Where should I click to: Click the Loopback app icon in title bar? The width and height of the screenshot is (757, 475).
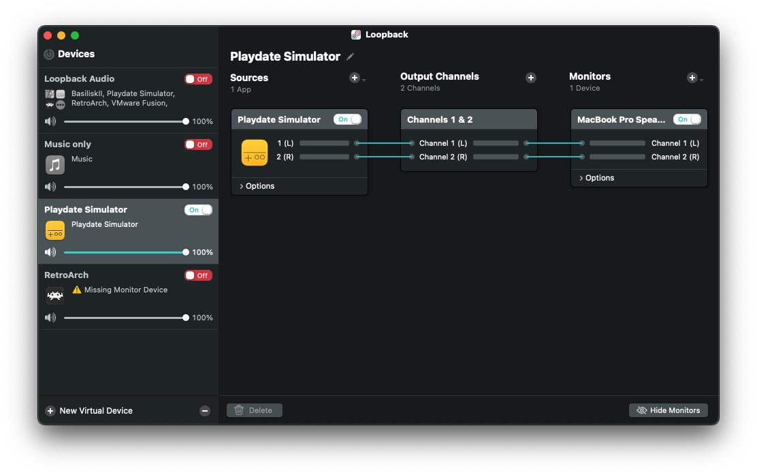click(356, 34)
